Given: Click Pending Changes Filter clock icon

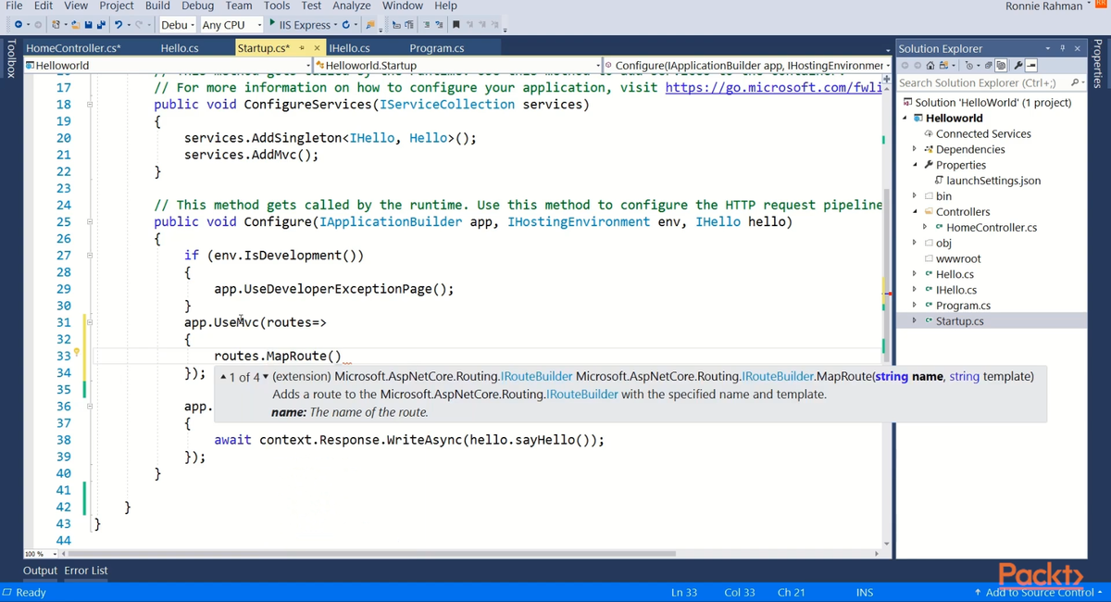Looking at the screenshot, I should (x=969, y=66).
